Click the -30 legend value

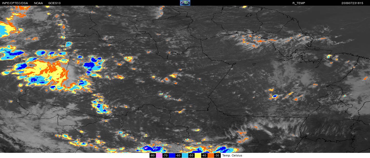pos(217,155)
